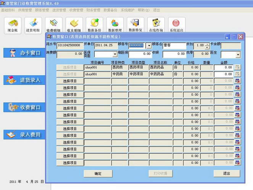Screen dimensions: 253x190
Task: Click the 退出 button at dialog bottom
Action: click(x=227, y=173)
